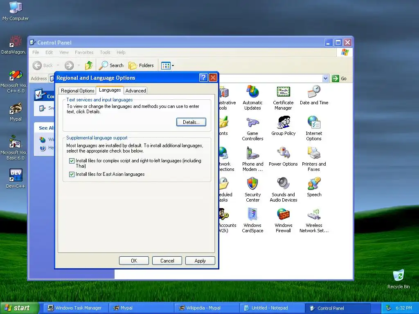Open the File menu
Image resolution: width=419 pixels, height=314 pixels.
(x=36, y=52)
